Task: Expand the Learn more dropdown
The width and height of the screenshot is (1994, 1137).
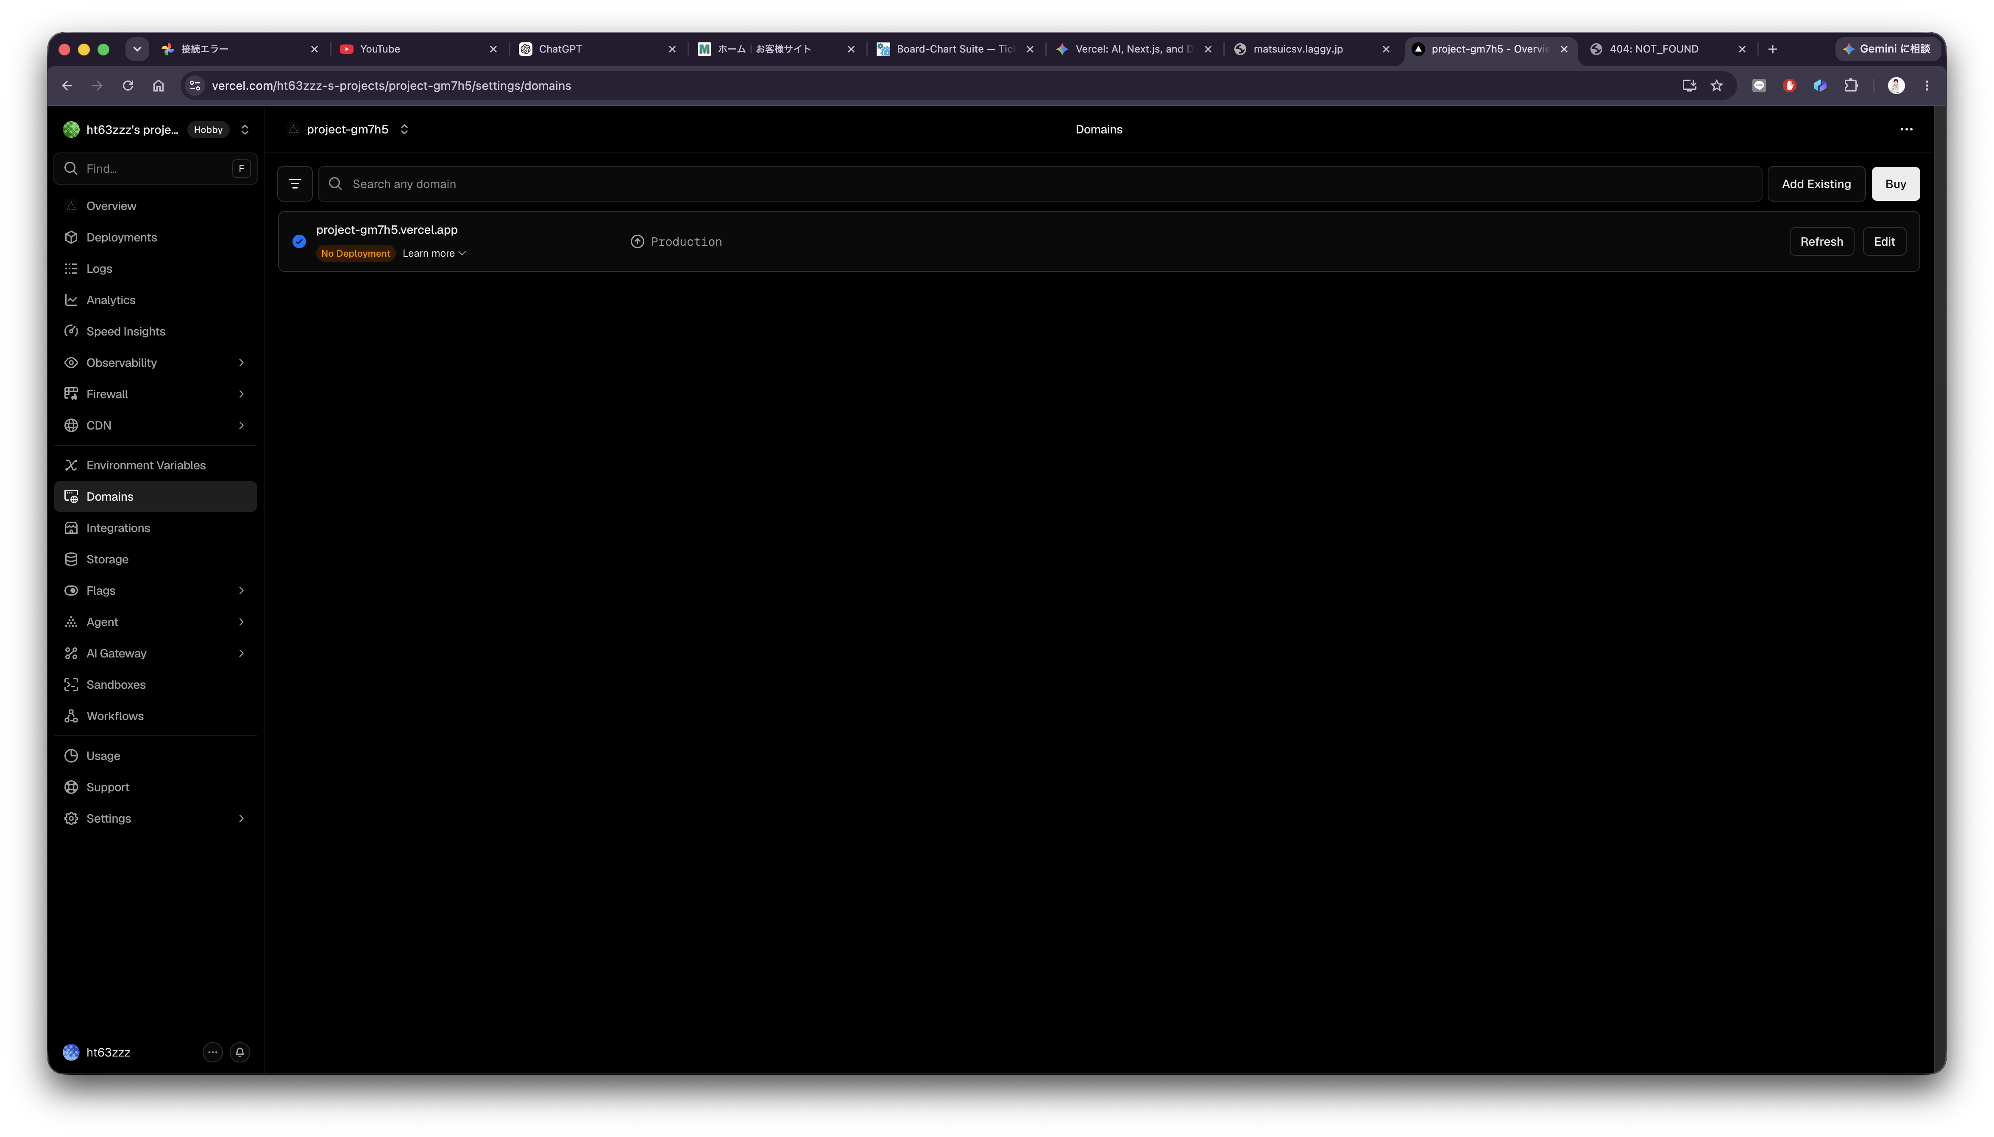Action: tap(434, 253)
